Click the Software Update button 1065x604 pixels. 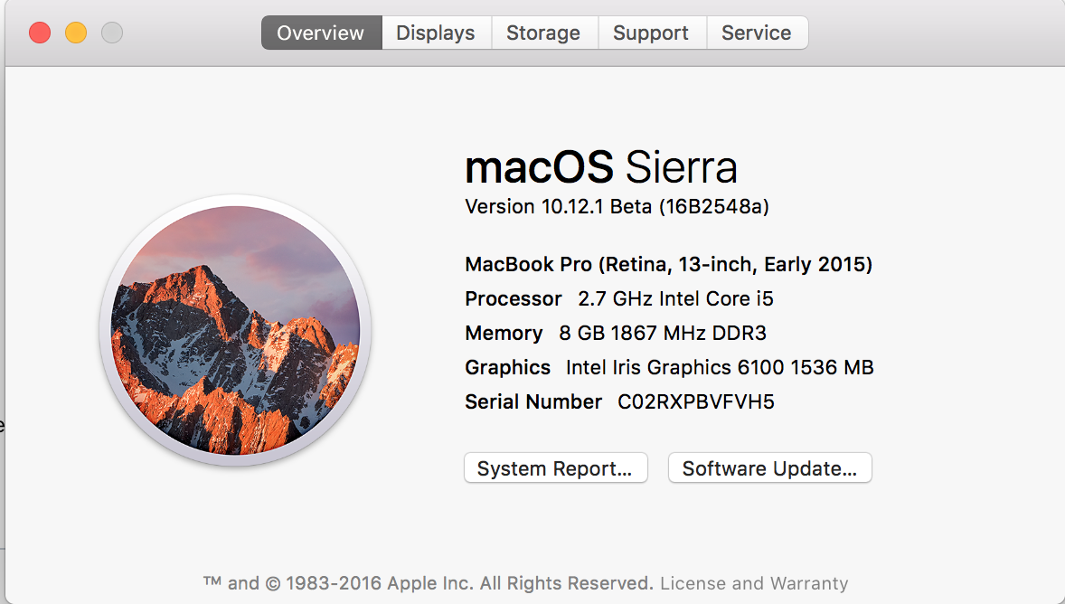click(769, 468)
